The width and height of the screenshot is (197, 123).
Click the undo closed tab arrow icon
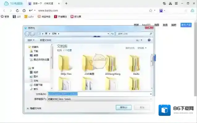31,10
